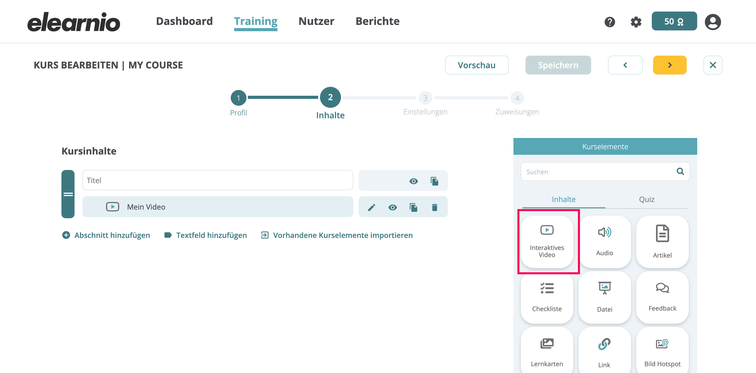Go to the Dashboard menu item
The width and height of the screenshot is (756, 373).
(184, 21)
